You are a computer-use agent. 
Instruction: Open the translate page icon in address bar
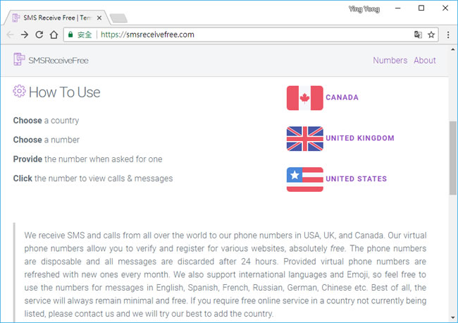(x=418, y=35)
